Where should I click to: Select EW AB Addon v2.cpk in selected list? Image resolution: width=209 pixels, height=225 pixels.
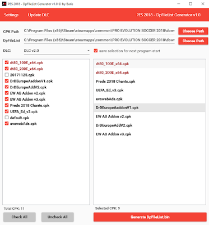click(x=150, y=116)
